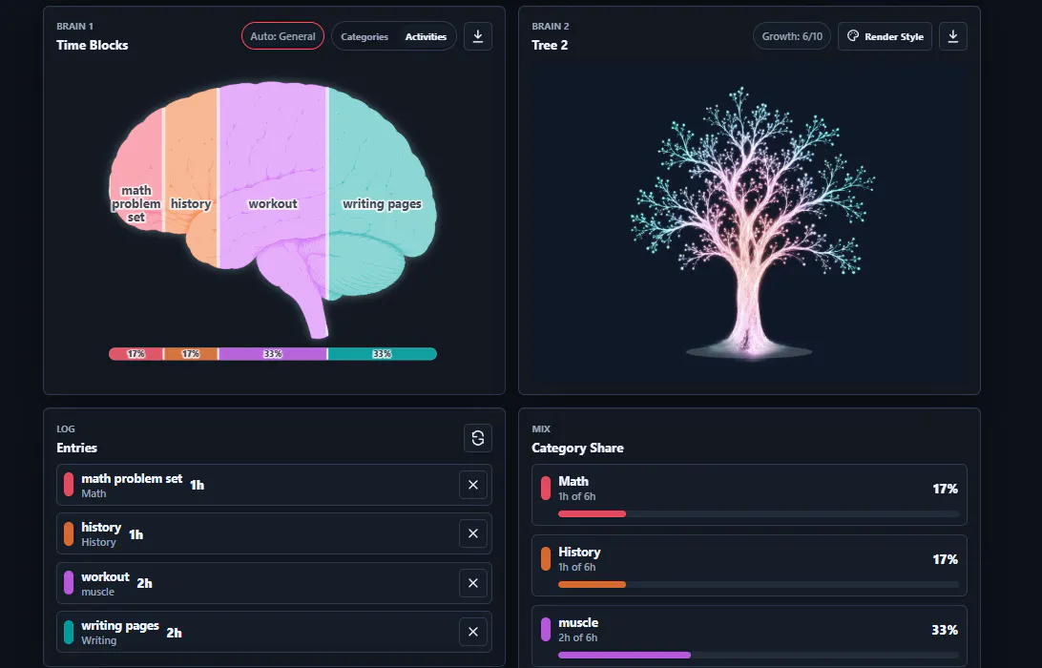1042x668 pixels.
Task: Click the orange swatch on history entry
Action: tap(69, 533)
